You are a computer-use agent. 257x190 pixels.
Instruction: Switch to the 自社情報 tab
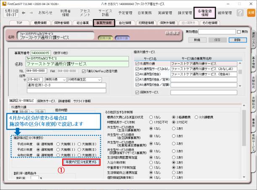pyautogui.click(x=124, y=22)
